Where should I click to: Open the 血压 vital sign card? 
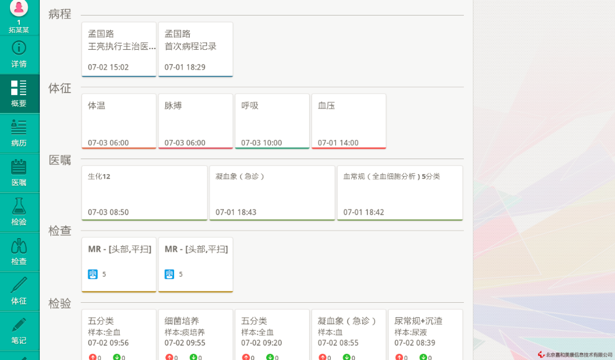coord(348,121)
